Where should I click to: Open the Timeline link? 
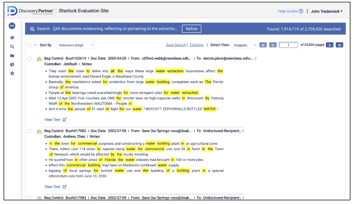click(x=196, y=45)
